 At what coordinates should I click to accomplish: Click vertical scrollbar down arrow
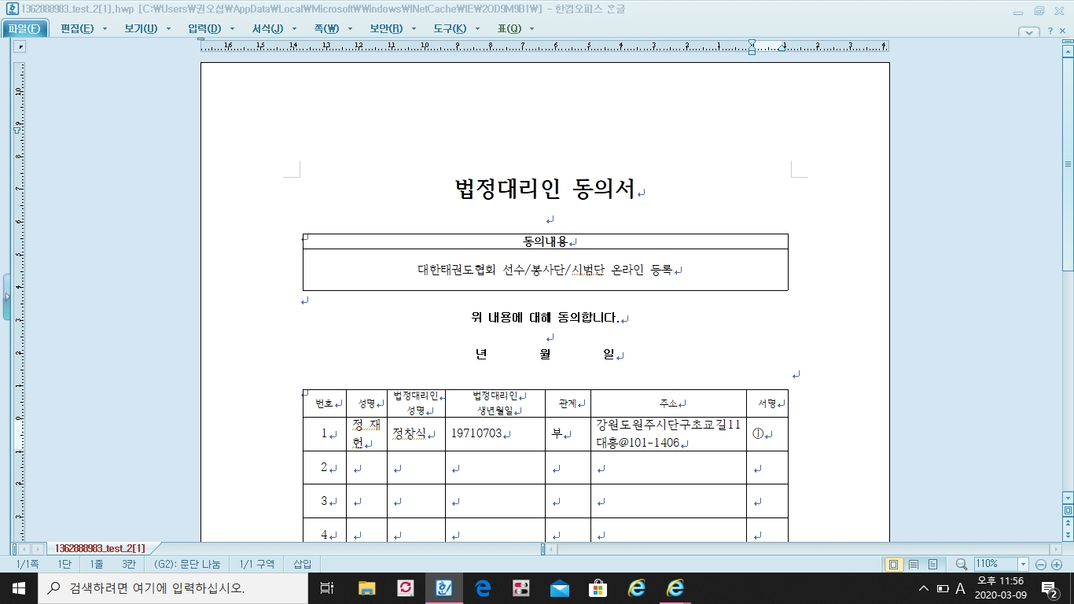1068,498
